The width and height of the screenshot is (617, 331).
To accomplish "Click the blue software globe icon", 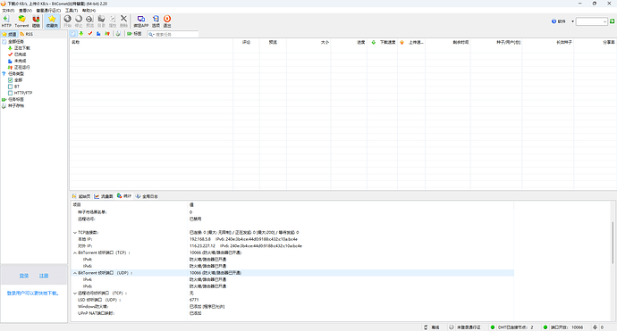I will coord(554,21).
